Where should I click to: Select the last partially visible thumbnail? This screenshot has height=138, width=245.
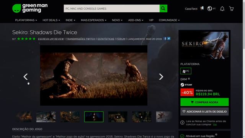point(164,117)
